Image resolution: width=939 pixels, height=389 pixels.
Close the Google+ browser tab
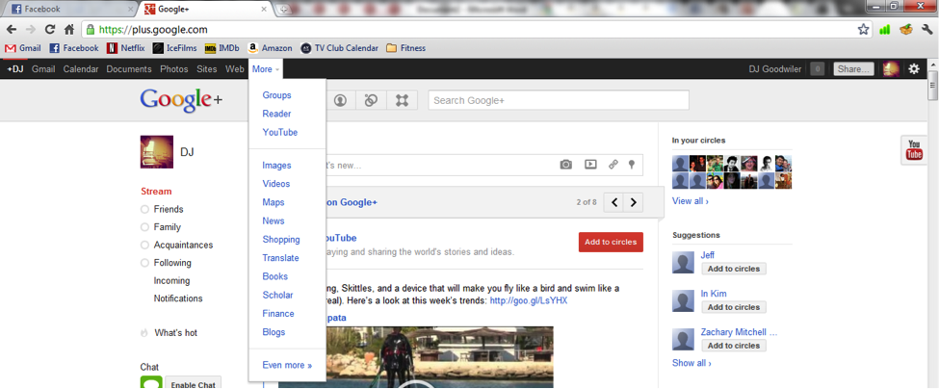pos(264,9)
